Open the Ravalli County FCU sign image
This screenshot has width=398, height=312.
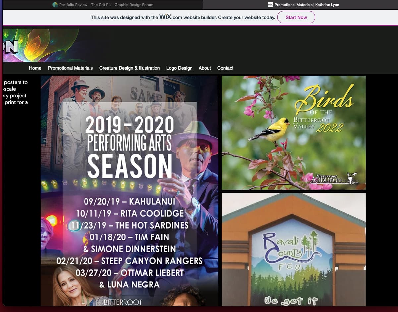pyautogui.click(x=294, y=249)
